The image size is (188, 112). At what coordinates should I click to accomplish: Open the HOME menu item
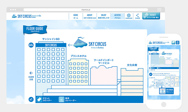tap(76, 16)
